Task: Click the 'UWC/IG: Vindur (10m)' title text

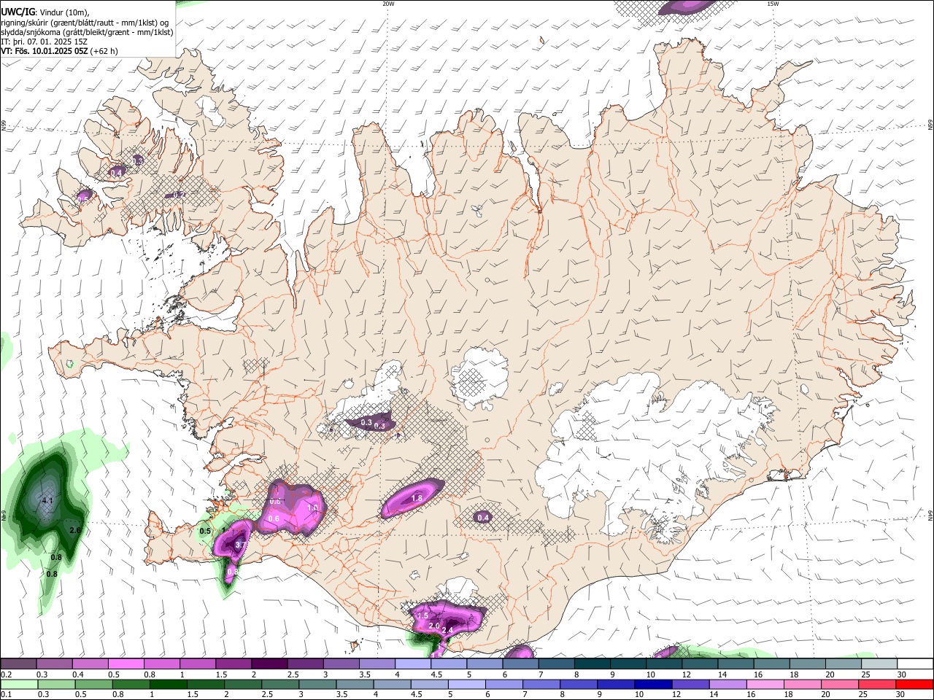Action: point(45,12)
